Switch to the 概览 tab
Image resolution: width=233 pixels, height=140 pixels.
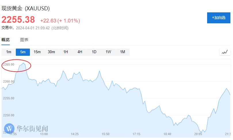(x=5, y=40)
